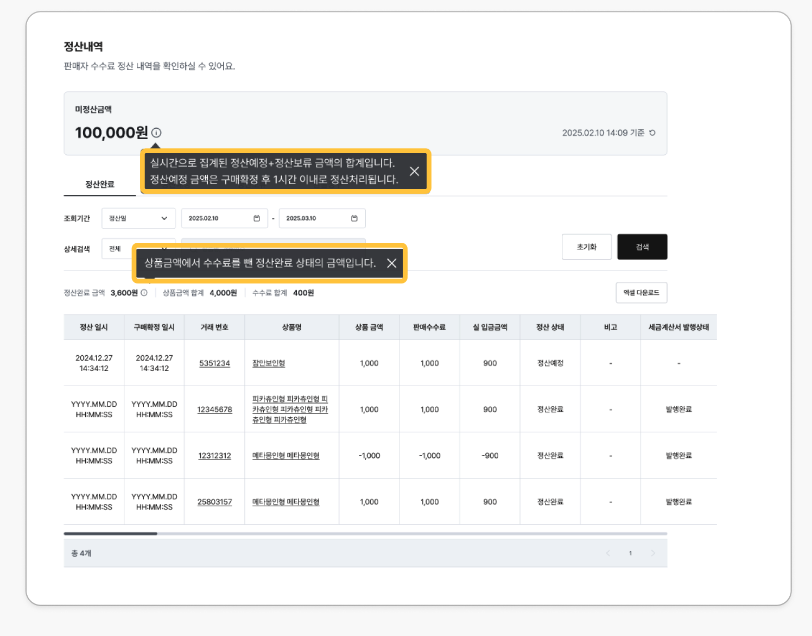Viewport: 812px width, 636px height.
Task: Open transaction number 12312312
Action: point(214,456)
